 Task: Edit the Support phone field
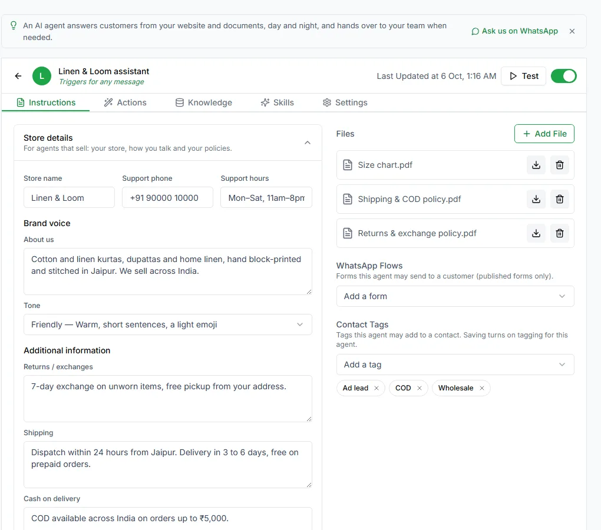[167, 198]
